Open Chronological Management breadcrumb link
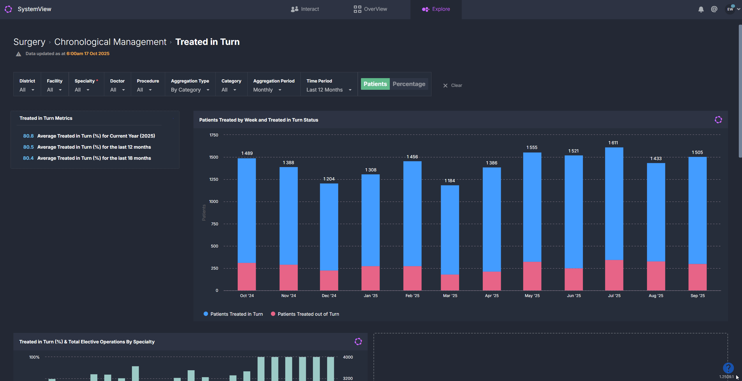Image resolution: width=742 pixels, height=381 pixels. [110, 42]
